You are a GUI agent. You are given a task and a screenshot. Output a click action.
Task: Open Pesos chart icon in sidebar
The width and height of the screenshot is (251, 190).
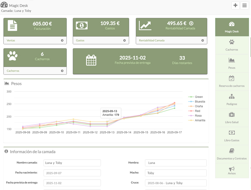[231, 60]
